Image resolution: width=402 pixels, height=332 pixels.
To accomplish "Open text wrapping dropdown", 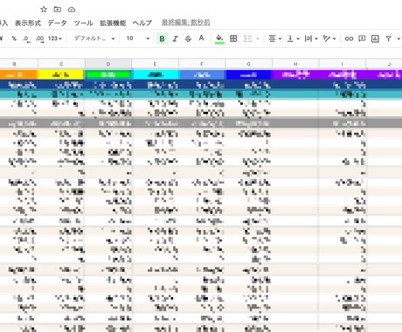I will coord(311,38).
